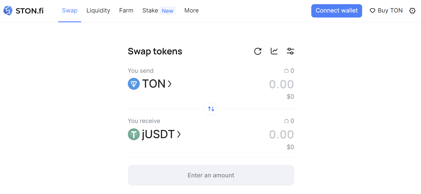The height and width of the screenshot is (194, 421).
Task: Click the STON.fi logo icon
Action: (x=8, y=11)
